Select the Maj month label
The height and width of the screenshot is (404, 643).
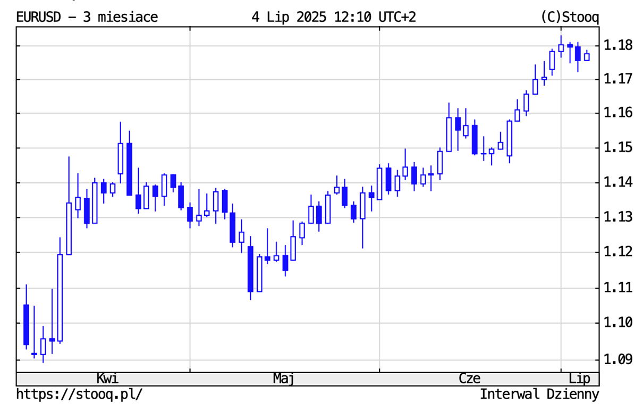coord(284,379)
